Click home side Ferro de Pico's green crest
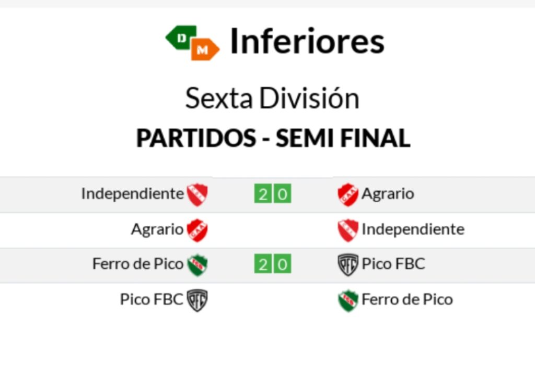The width and height of the screenshot is (535, 365). [x=197, y=265]
